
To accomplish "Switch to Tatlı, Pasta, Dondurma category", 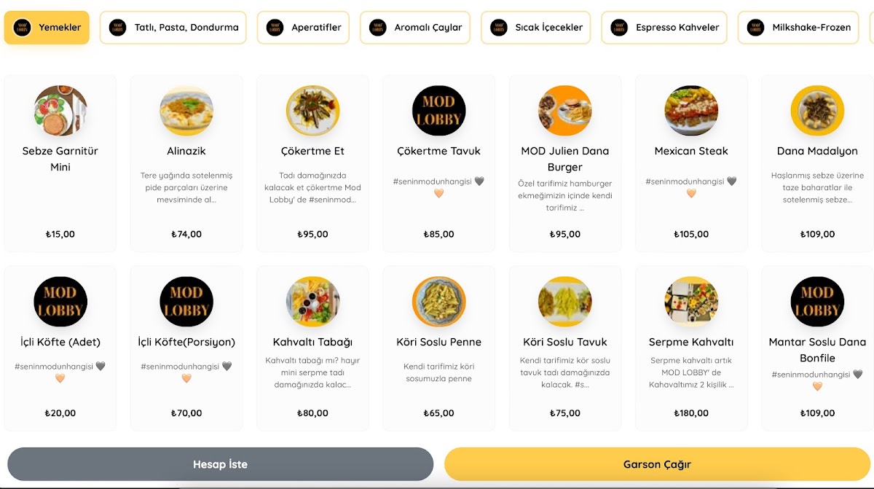I will pyautogui.click(x=173, y=28).
